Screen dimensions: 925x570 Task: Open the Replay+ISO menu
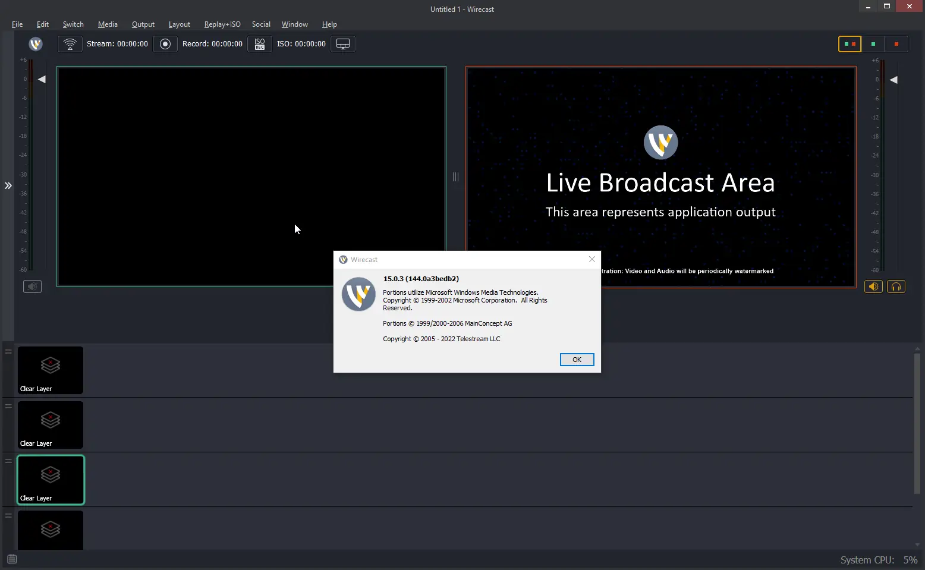[222, 24]
